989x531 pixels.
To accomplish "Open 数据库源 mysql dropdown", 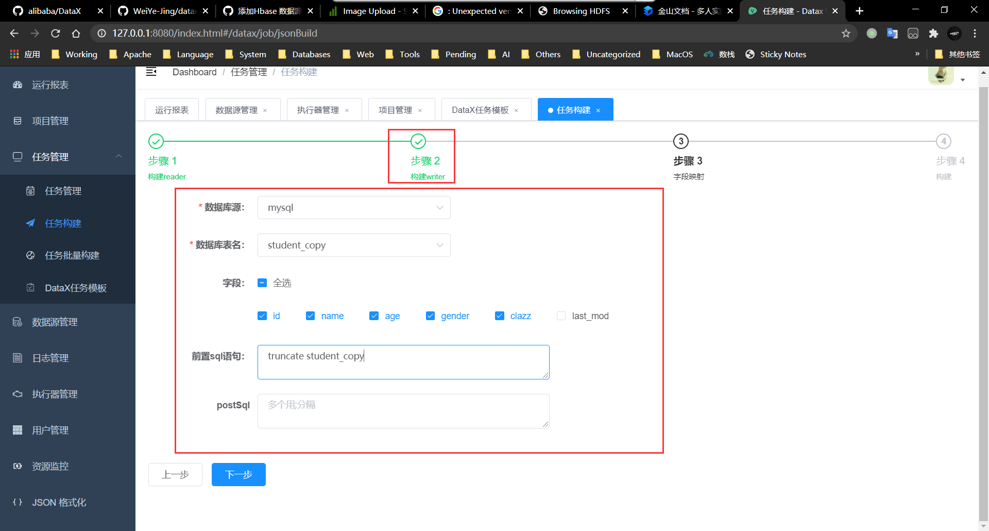I will click(x=354, y=207).
